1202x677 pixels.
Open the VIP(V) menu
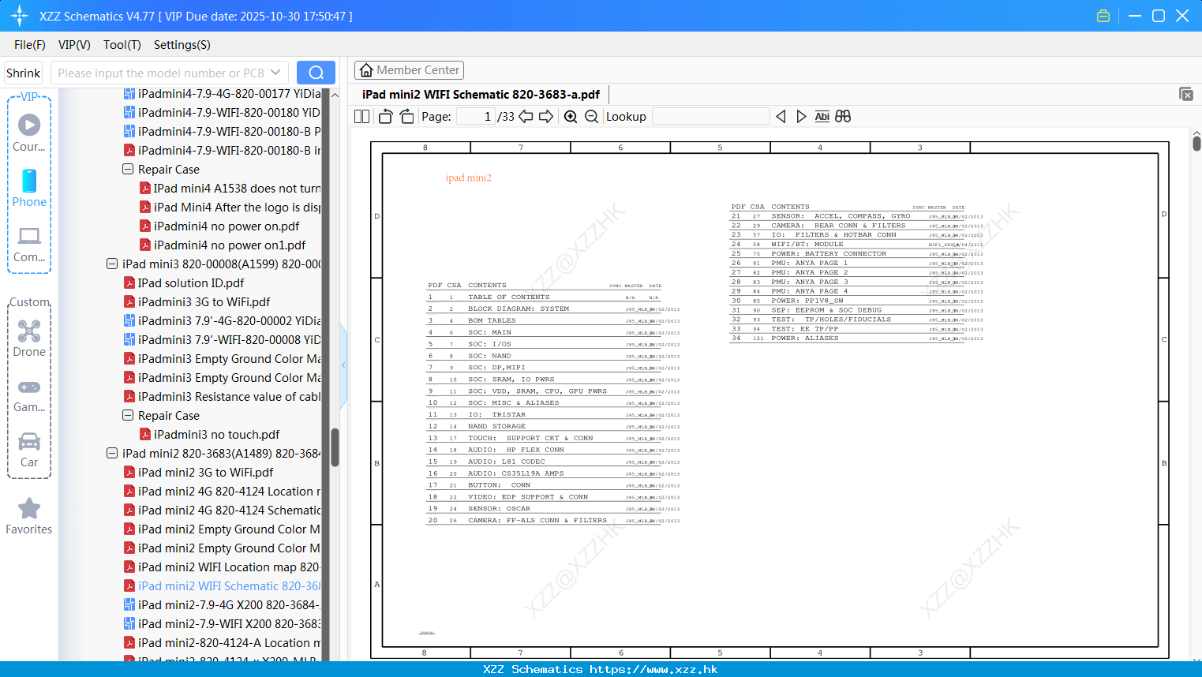[x=74, y=45]
